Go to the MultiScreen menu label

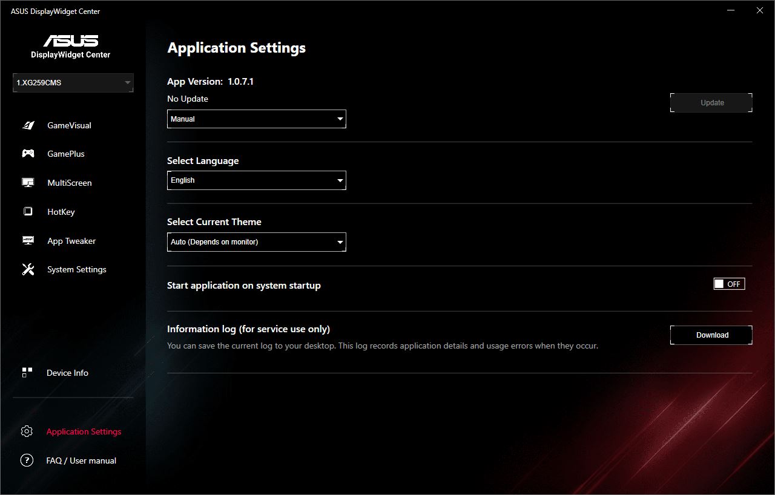pos(70,183)
